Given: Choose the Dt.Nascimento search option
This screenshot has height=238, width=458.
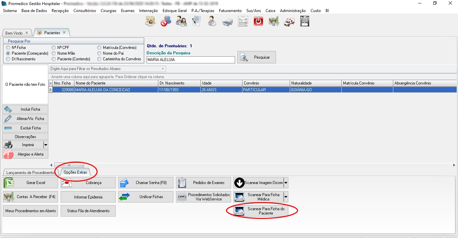Looking at the screenshot, I should tap(8, 59).
